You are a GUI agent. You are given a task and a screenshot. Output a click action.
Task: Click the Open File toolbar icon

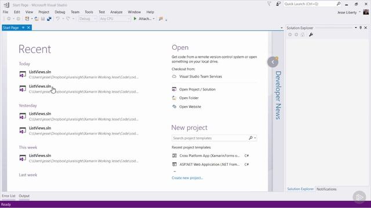pyautogui.click(x=37, y=18)
